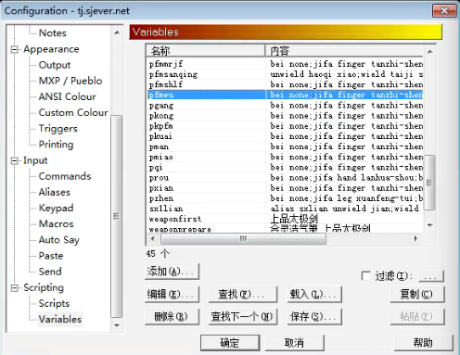The height and width of the screenshot is (355, 460).
Task: Open MXP / Pueblo settings
Action: coord(70,81)
